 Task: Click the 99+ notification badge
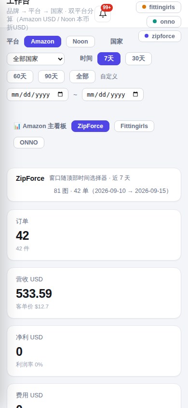[107, 8]
